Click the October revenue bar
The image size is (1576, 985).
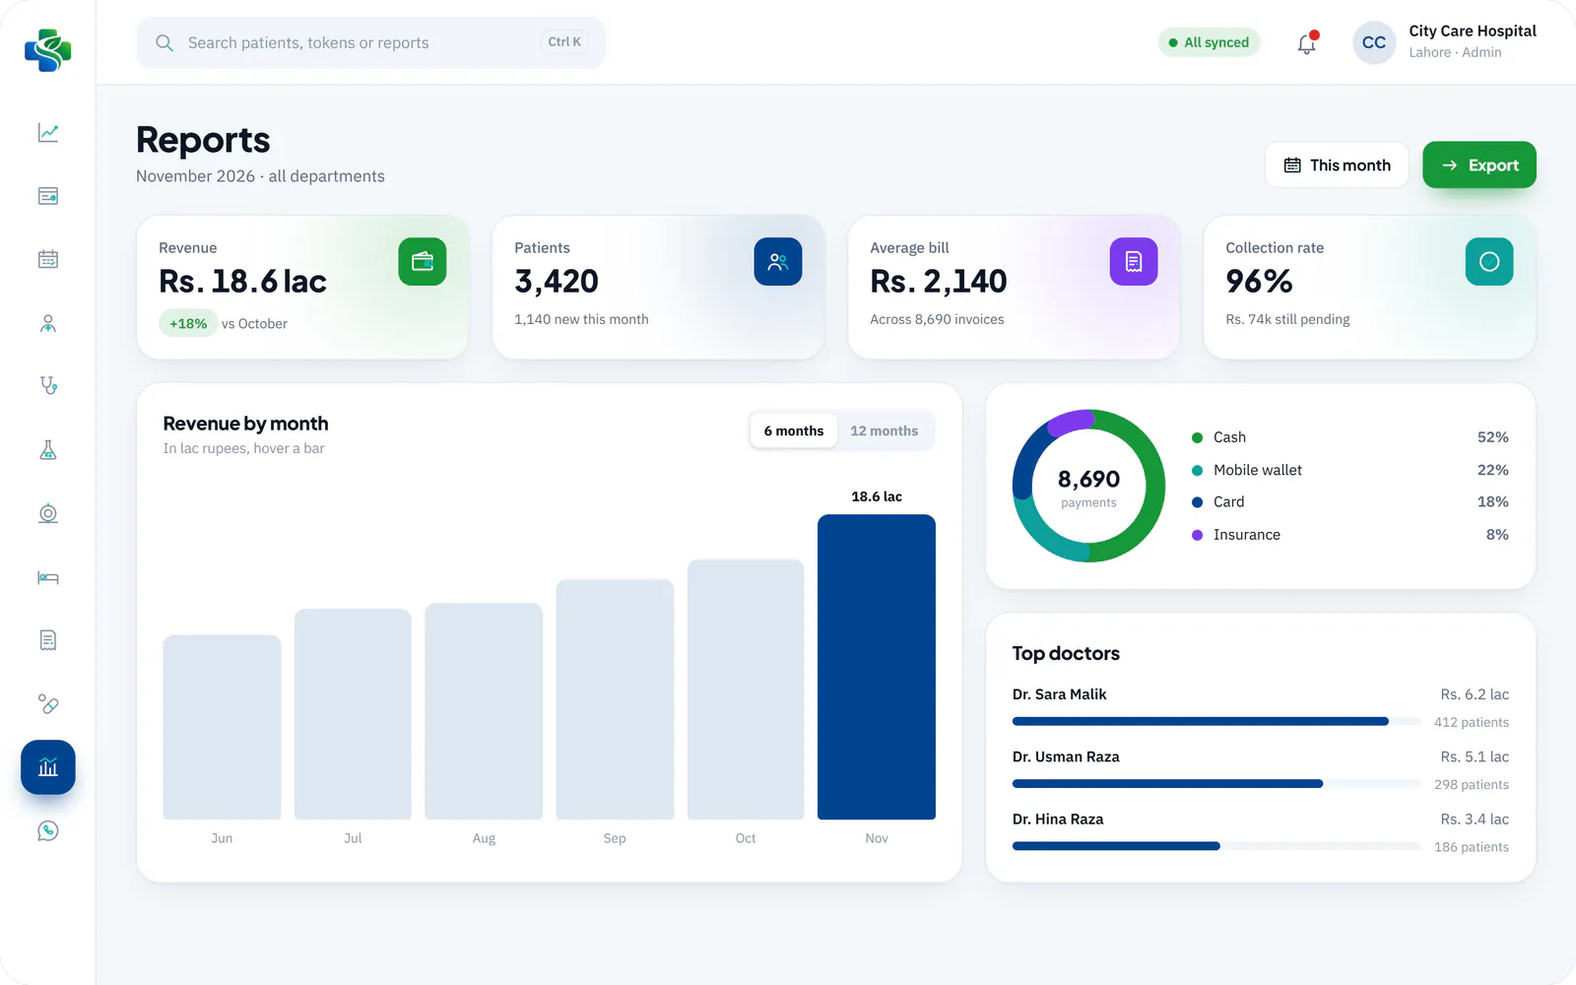point(746,689)
